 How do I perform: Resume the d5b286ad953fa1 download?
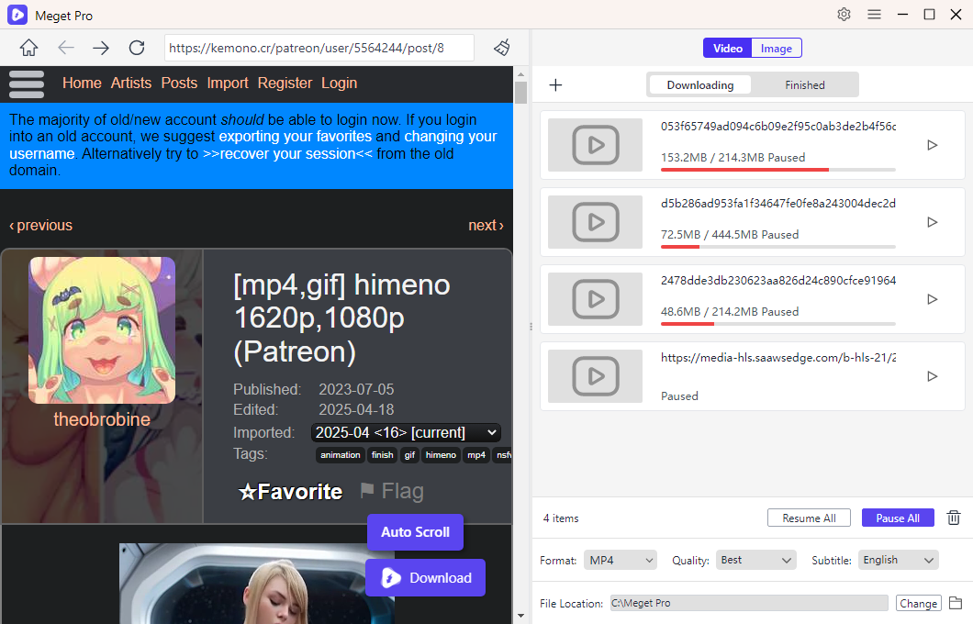932,222
